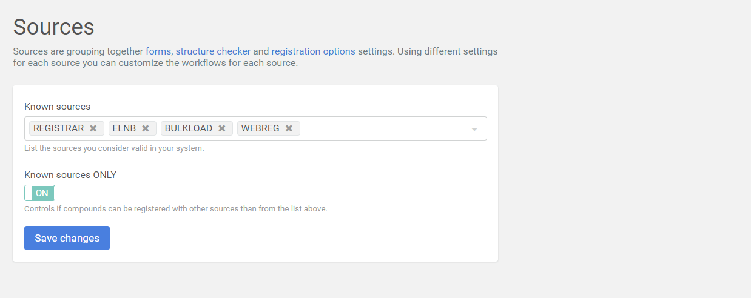Remove the ELNB source tag
This screenshot has width=751, height=298.
click(146, 128)
